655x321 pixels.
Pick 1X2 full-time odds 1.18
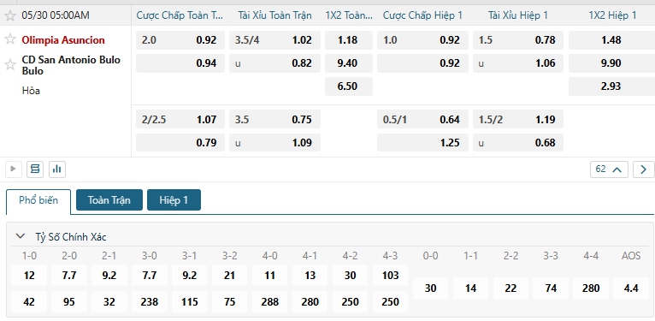(x=348, y=40)
